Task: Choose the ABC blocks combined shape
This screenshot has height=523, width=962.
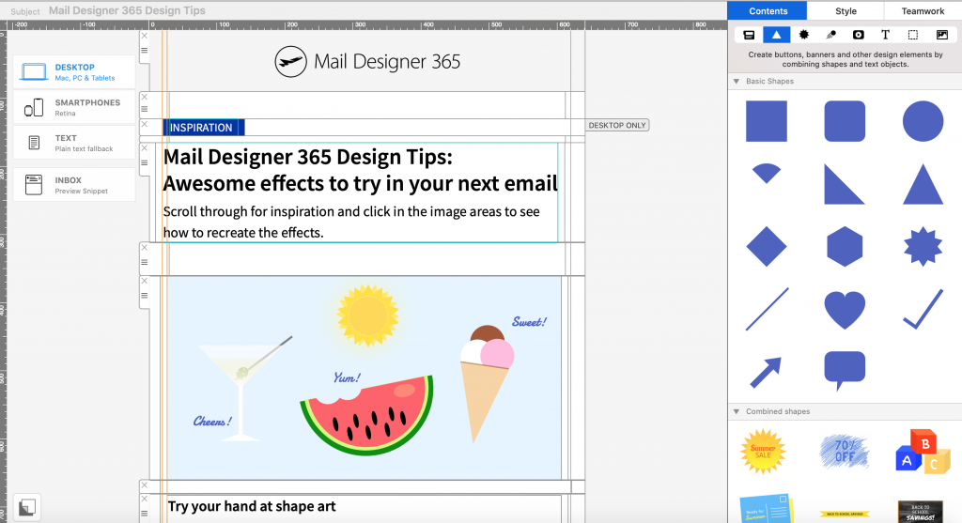Action: pyautogui.click(x=923, y=452)
